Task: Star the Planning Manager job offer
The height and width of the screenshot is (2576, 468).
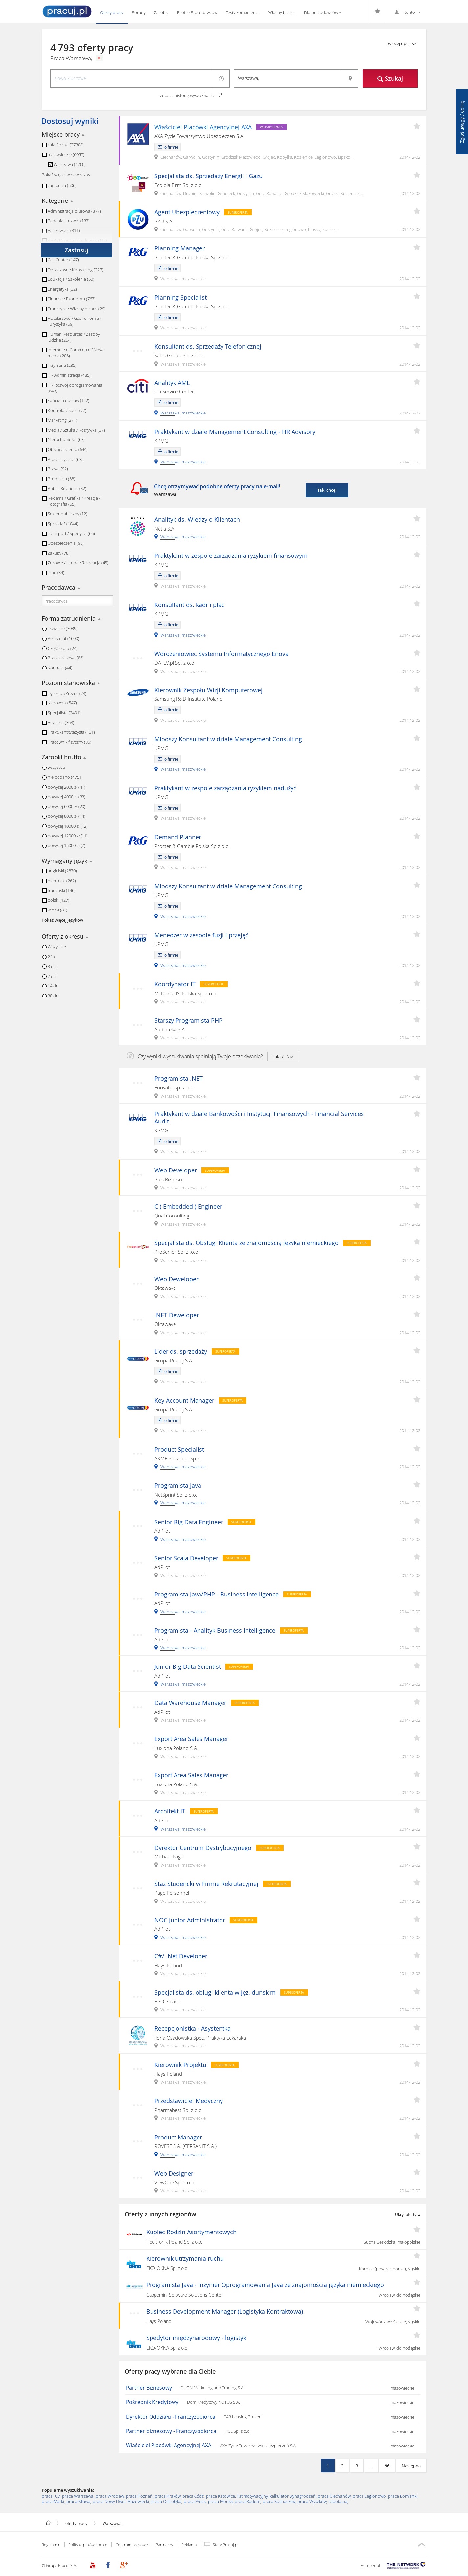Action: tap(416, 247)
